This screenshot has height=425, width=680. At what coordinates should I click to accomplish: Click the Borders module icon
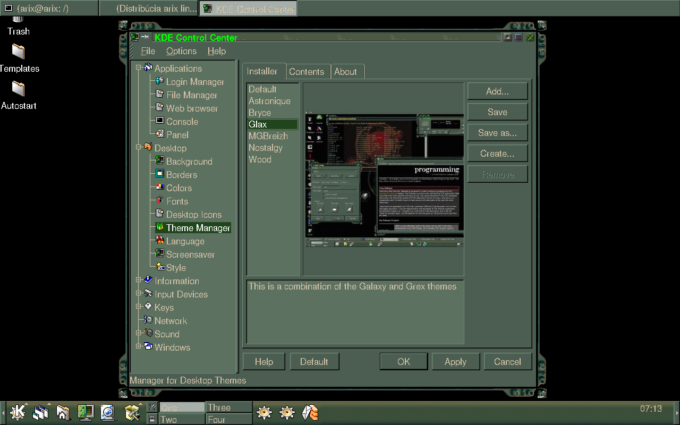[x=159, y=174]
